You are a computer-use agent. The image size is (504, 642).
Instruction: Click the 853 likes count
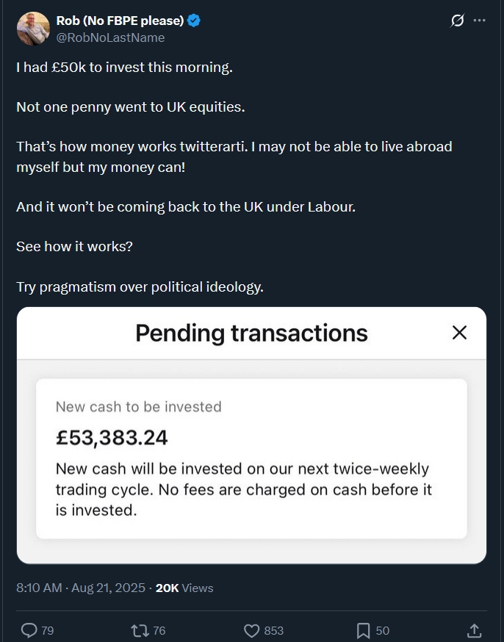(x=273, y=630)
